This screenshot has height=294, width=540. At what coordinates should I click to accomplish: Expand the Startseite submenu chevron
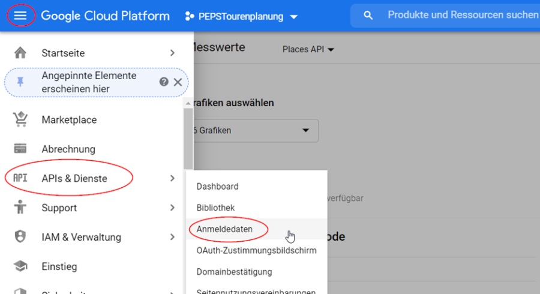click(172, 53)
